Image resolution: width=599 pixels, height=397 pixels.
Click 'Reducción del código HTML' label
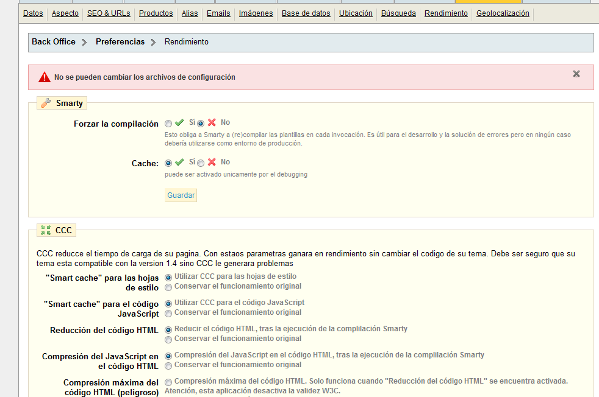click(x=104, y=330)
